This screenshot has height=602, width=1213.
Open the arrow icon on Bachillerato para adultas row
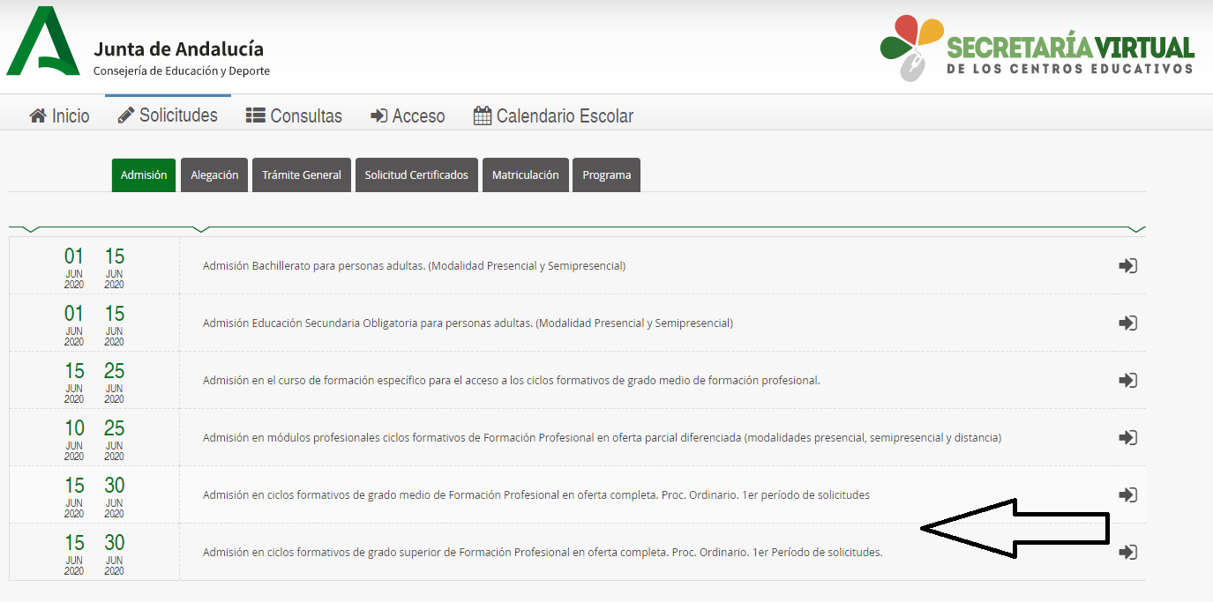pos(1127,264)
